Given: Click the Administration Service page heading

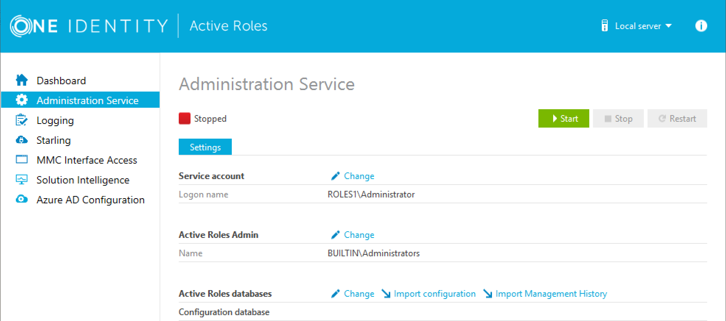Looking at the screenshot, I should click(x=266, y=84).
